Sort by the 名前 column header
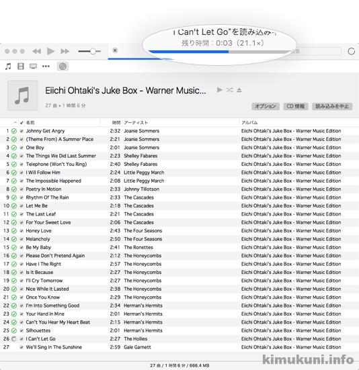359x370 pixels. point(30,122)
